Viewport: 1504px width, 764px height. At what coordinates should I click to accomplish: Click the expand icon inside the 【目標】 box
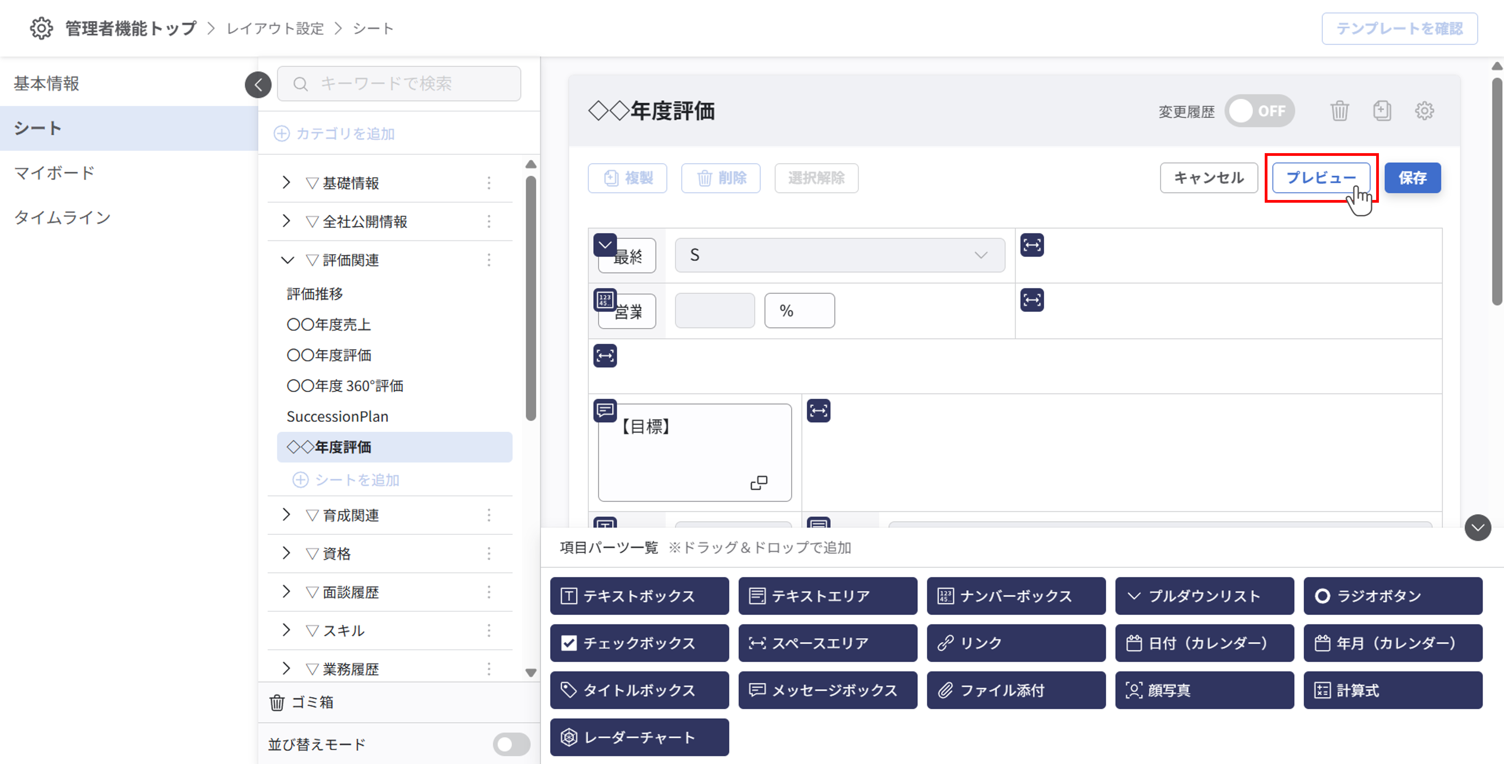[758, 482]
